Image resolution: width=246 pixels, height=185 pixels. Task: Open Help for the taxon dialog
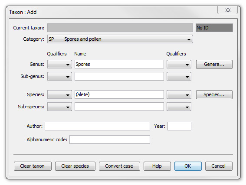pos(157,166)
